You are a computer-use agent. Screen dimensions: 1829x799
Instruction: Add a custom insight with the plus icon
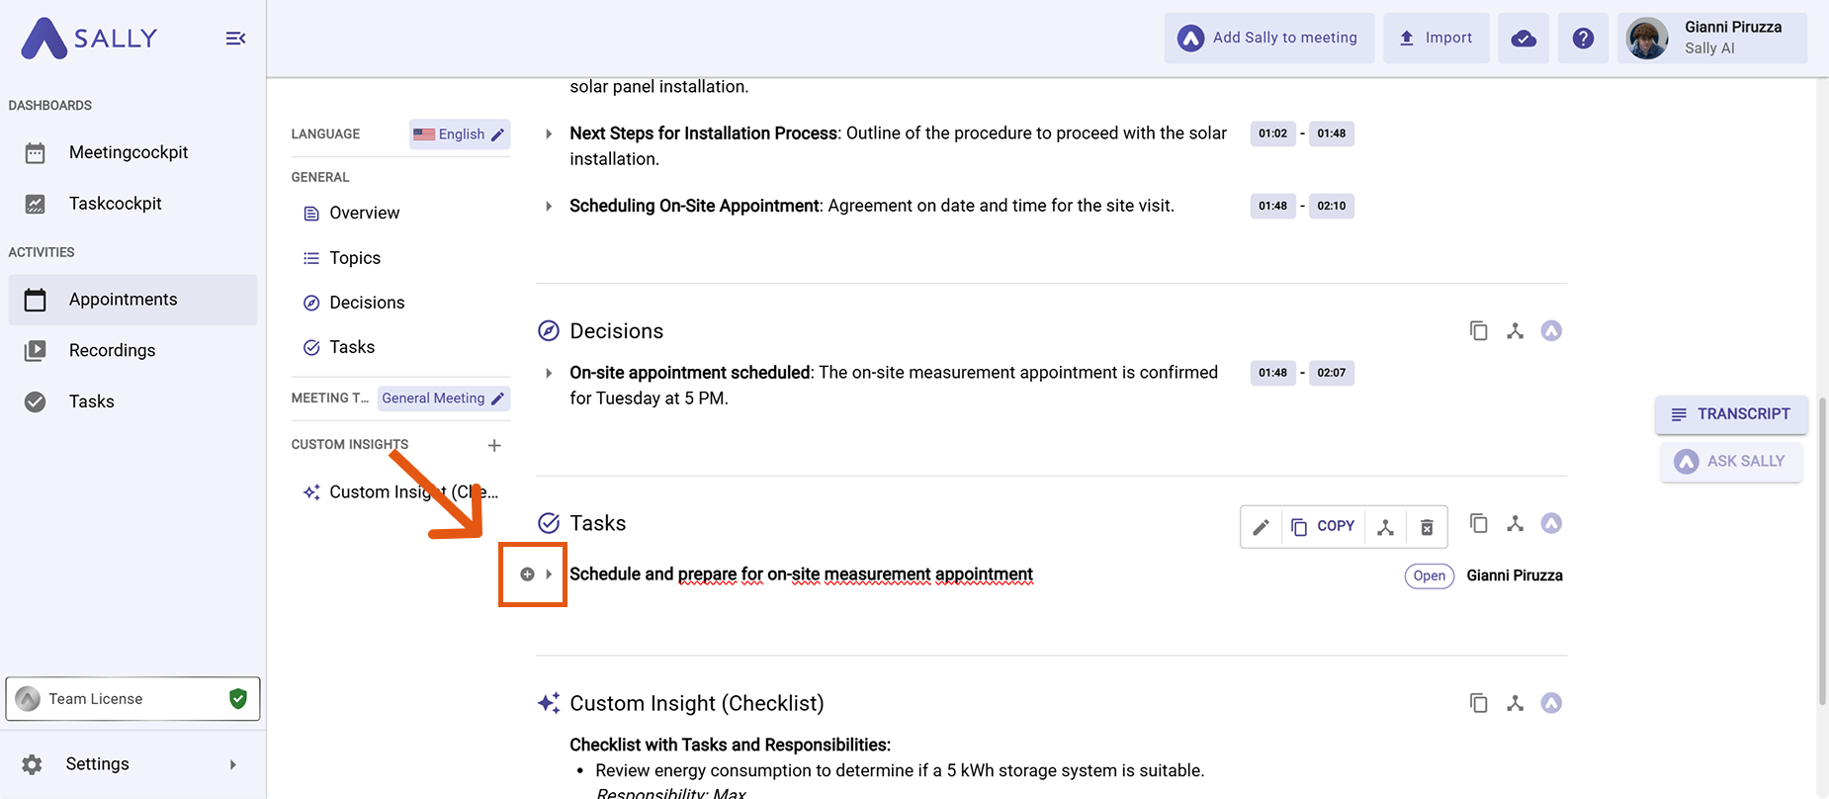pyautogui.click(x=494, y=446)
